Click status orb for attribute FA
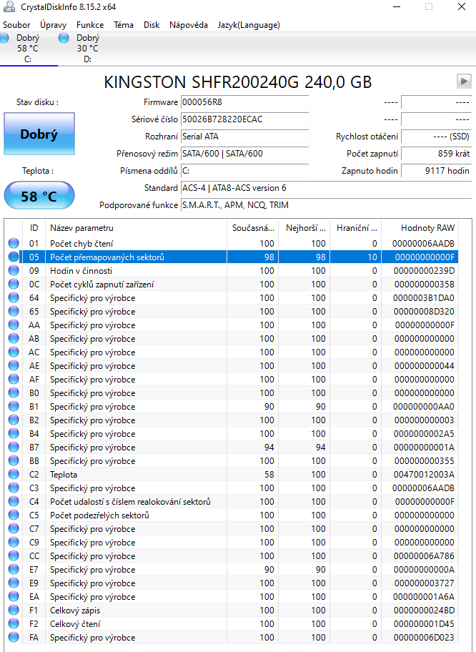This screenshot has width=476, height=652. pos(14,638)
